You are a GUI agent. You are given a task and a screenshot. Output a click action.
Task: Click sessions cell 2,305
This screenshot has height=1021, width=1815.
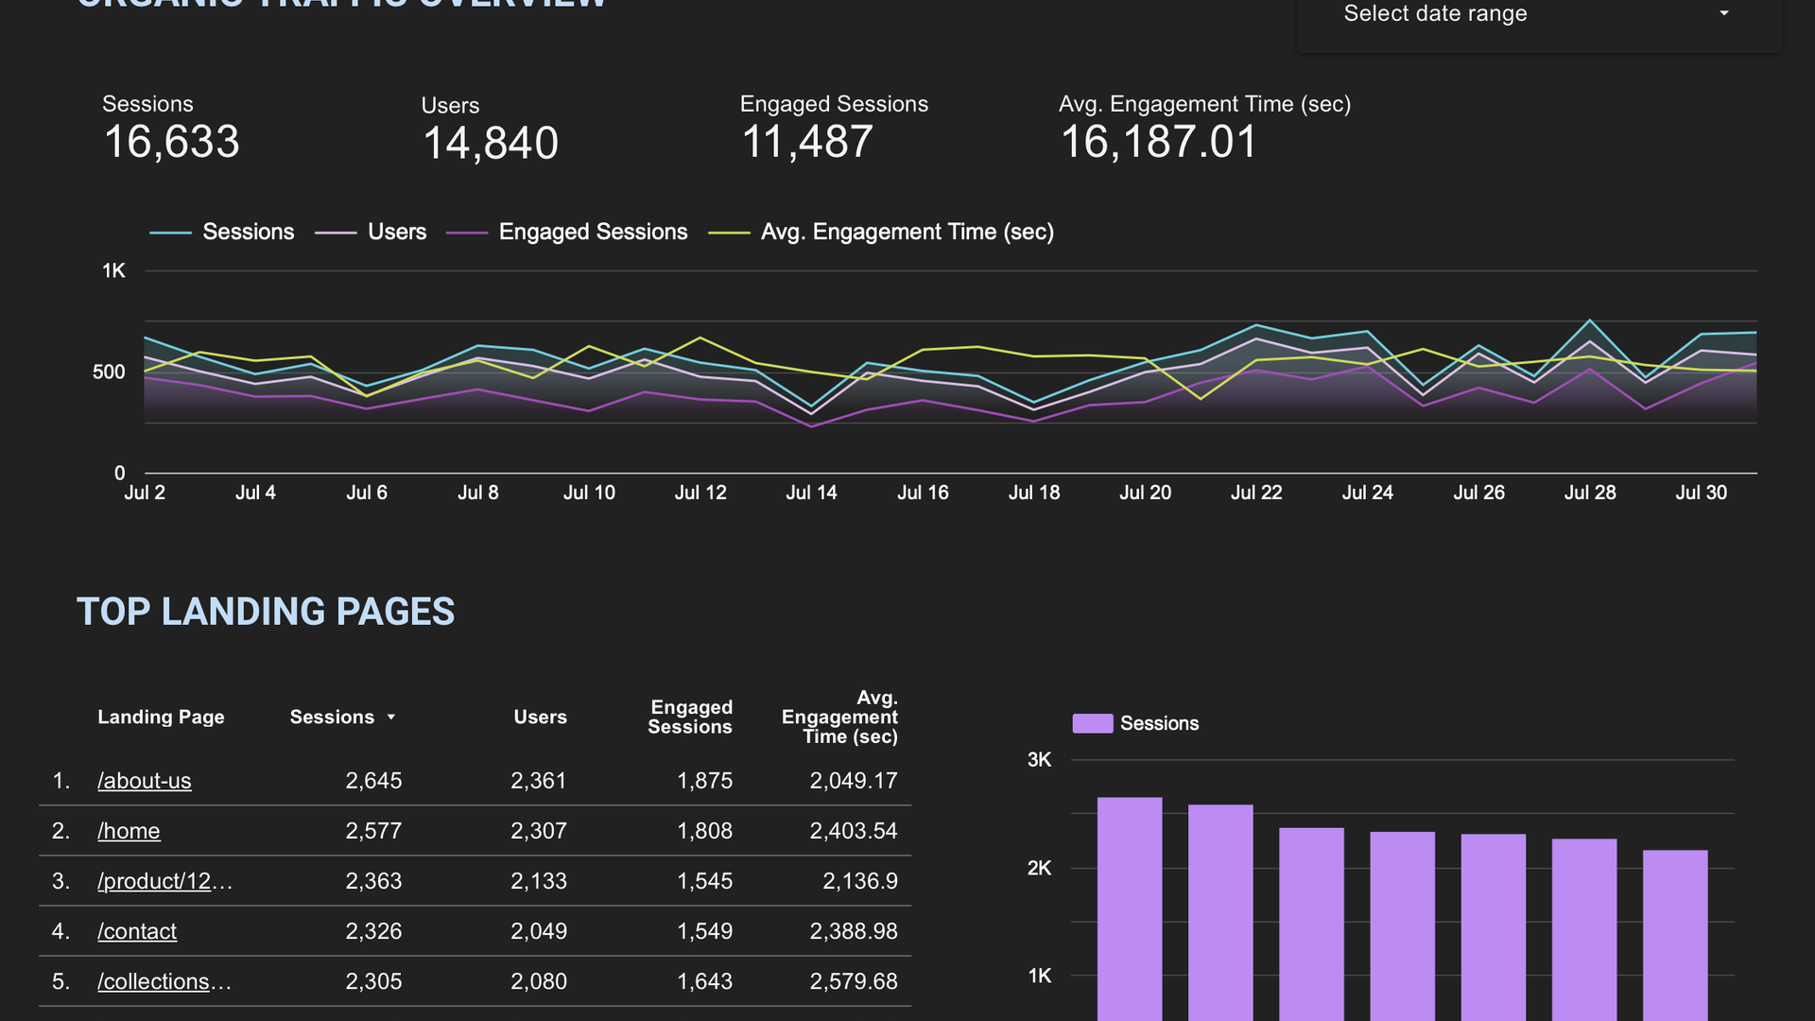point(373,981)
